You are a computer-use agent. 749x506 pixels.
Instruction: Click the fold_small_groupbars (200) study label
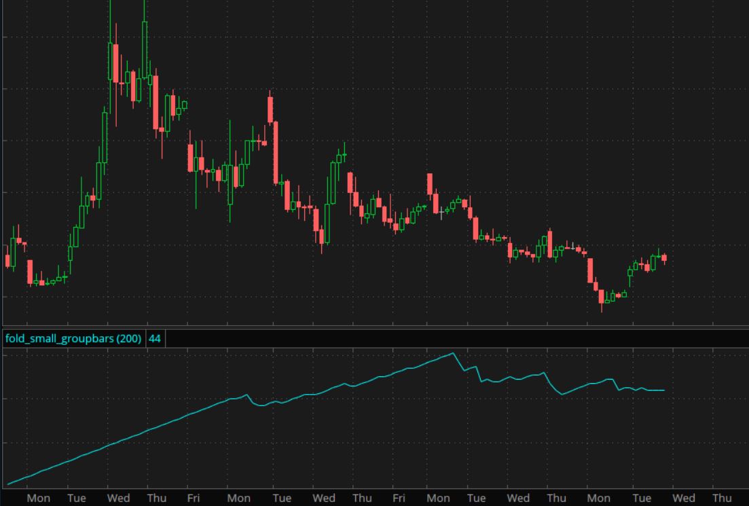click(73, 338)
